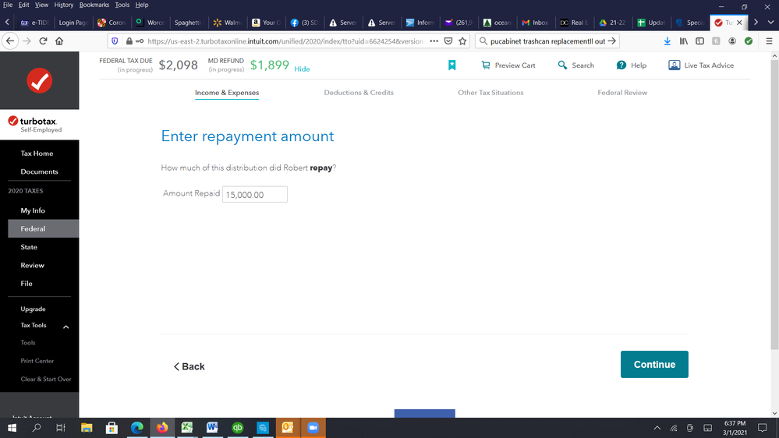Image resolution: width=779 pixels, height=438 pixels.
Task: Click Upgrade in sidebar
Action: coord(33,309)
